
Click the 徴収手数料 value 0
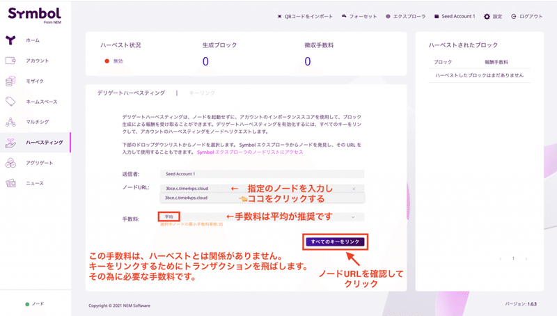coord(308,61)
